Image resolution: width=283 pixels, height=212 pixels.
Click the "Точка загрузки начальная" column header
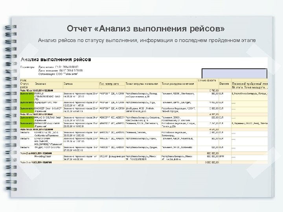tap(143, 86)
